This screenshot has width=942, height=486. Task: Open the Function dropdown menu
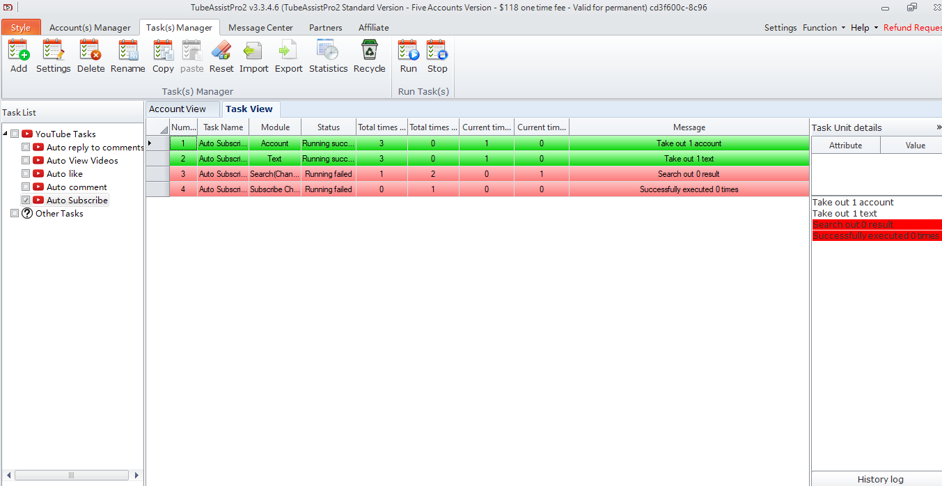[x=824, y=28]
